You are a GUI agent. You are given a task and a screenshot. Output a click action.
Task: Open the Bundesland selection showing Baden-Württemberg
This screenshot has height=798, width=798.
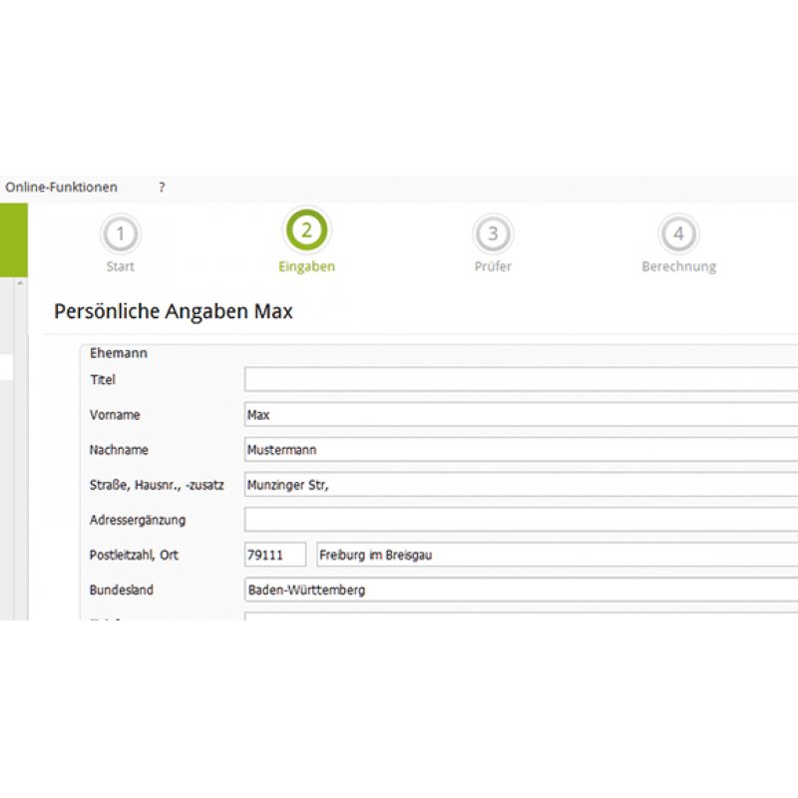pyautogui.click(x=449, y=590)
